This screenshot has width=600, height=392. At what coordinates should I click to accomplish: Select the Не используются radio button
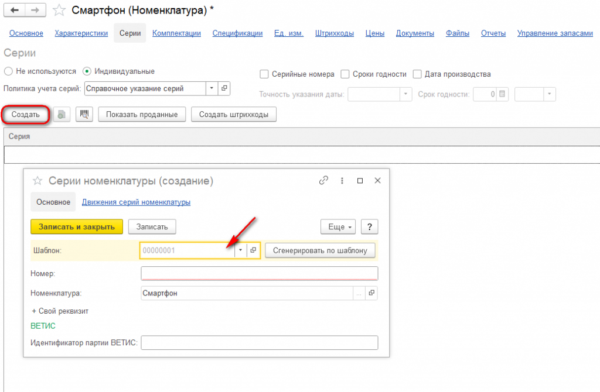coord(8,71)
